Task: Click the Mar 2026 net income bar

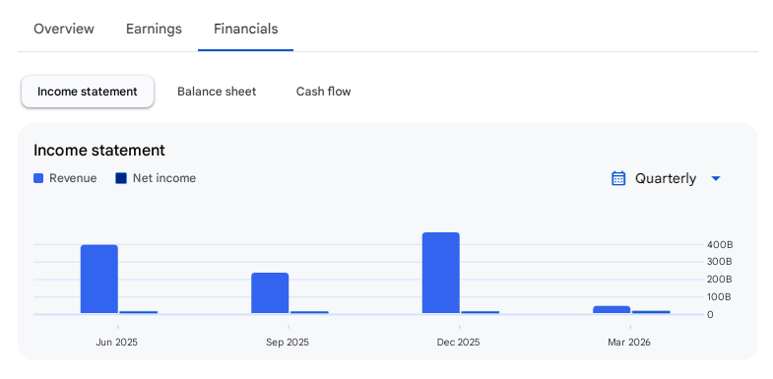Action: [651, 312]
